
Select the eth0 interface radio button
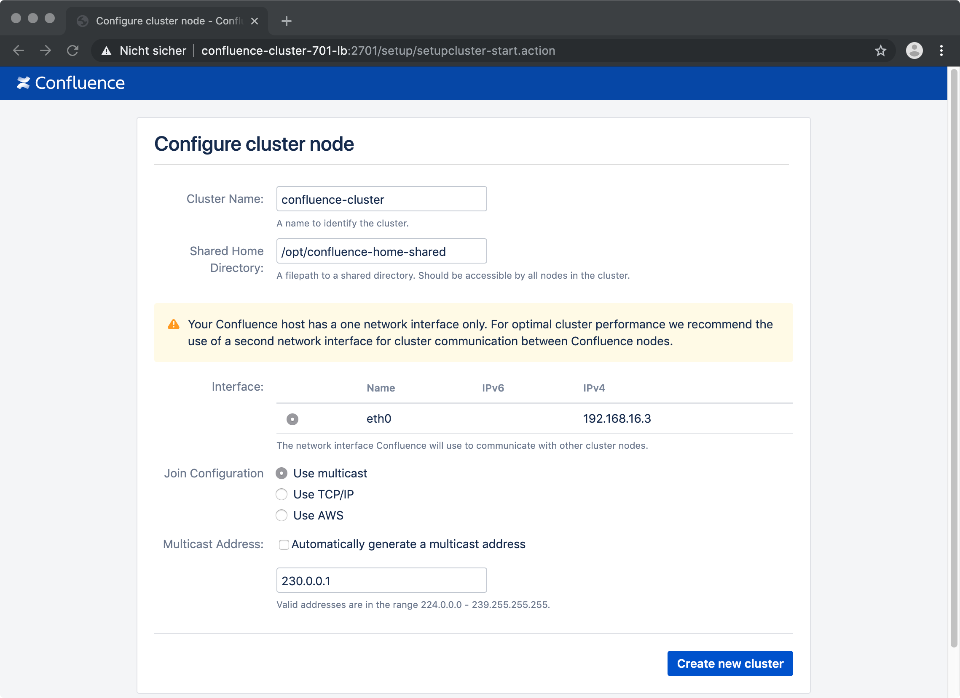pos(292,419)
